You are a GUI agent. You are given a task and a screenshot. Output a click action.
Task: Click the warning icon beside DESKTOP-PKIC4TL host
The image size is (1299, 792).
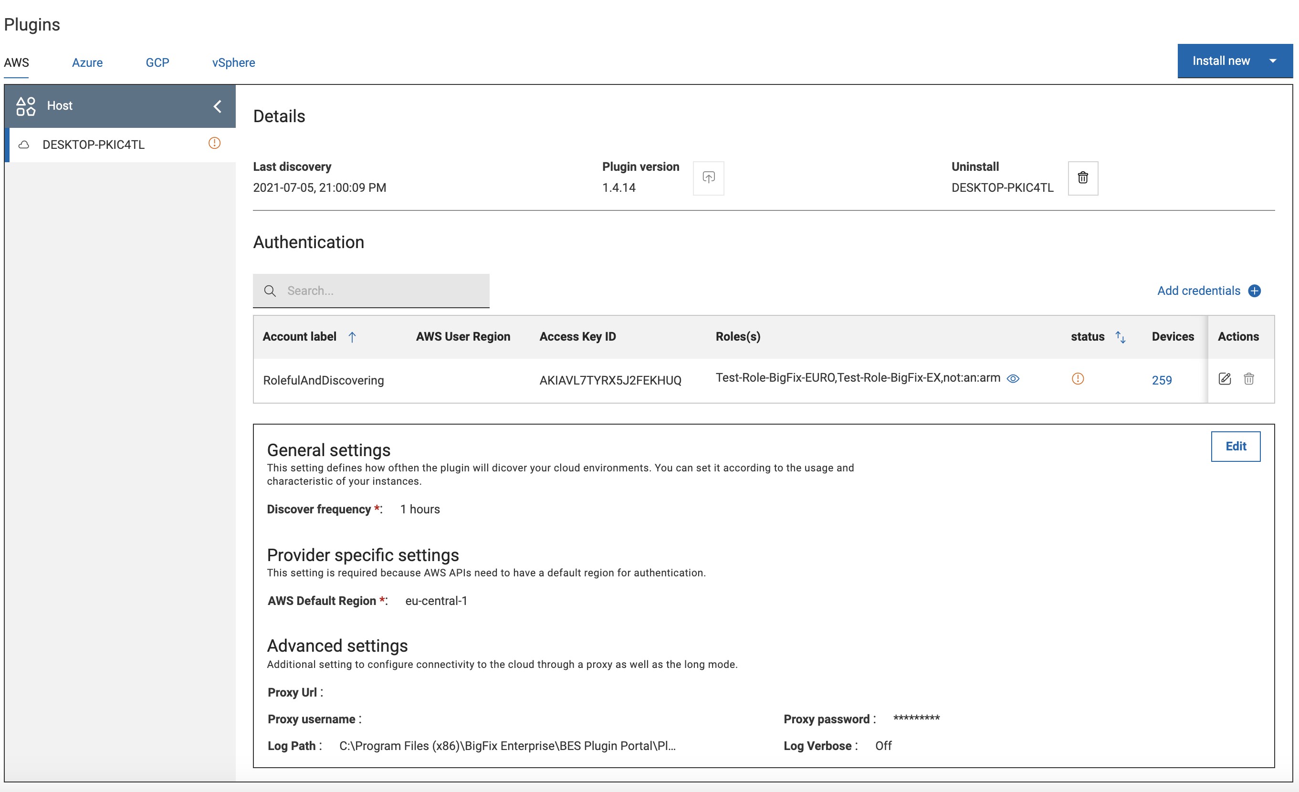214,143
